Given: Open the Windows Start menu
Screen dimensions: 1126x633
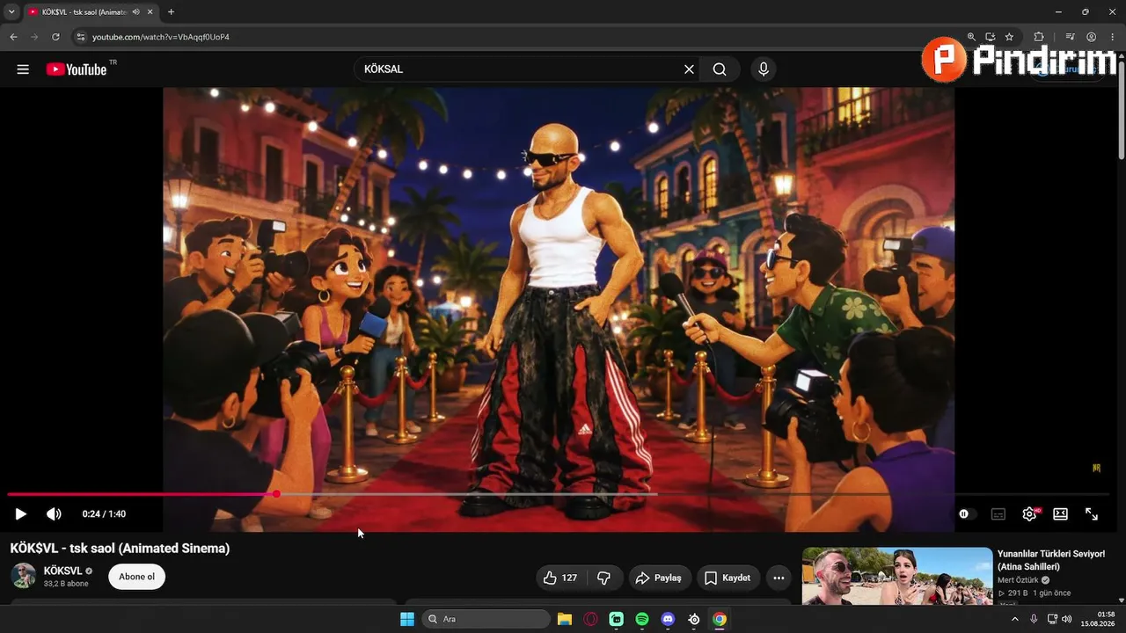Looking at the screenshot, I should coord(407,619).
